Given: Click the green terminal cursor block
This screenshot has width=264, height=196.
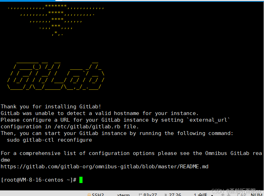Looking at the screenshot, I should click(x=81, y=180).
